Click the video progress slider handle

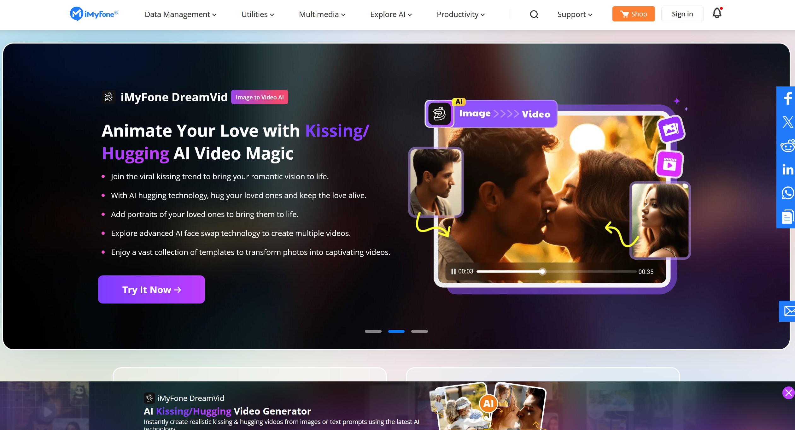542,272
